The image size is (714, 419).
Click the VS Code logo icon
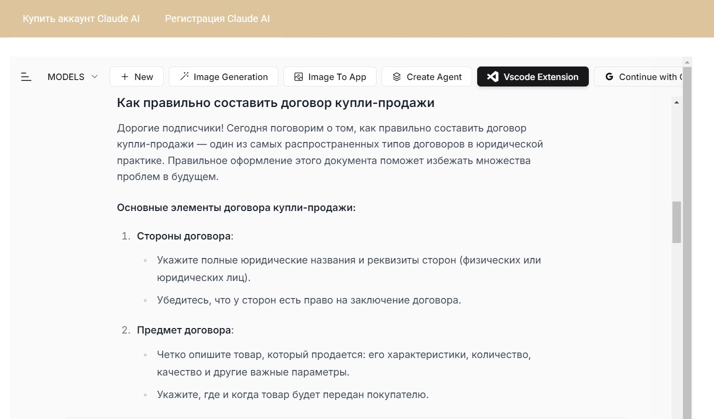point(493,77)
